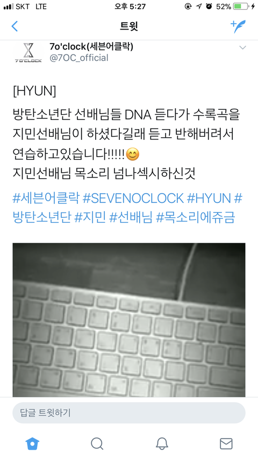Open the Notifications bell tab
Viewport: 258px width, 459px height.
pyautogui.click(x=162, y=443)
